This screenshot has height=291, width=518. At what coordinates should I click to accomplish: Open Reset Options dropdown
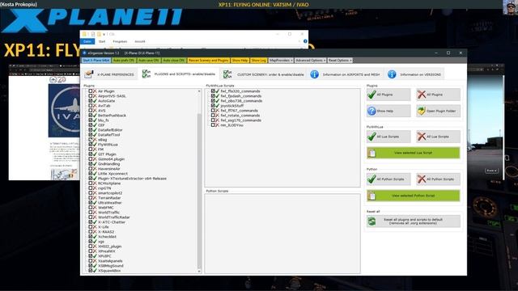[340, 61]
